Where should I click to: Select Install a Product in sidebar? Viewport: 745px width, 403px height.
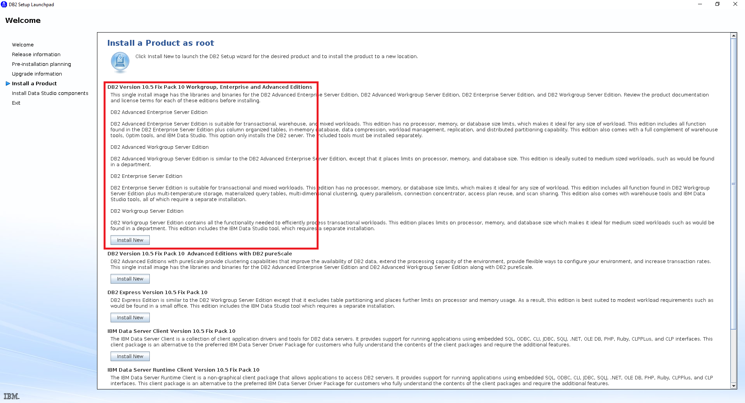tap(34, 84)
